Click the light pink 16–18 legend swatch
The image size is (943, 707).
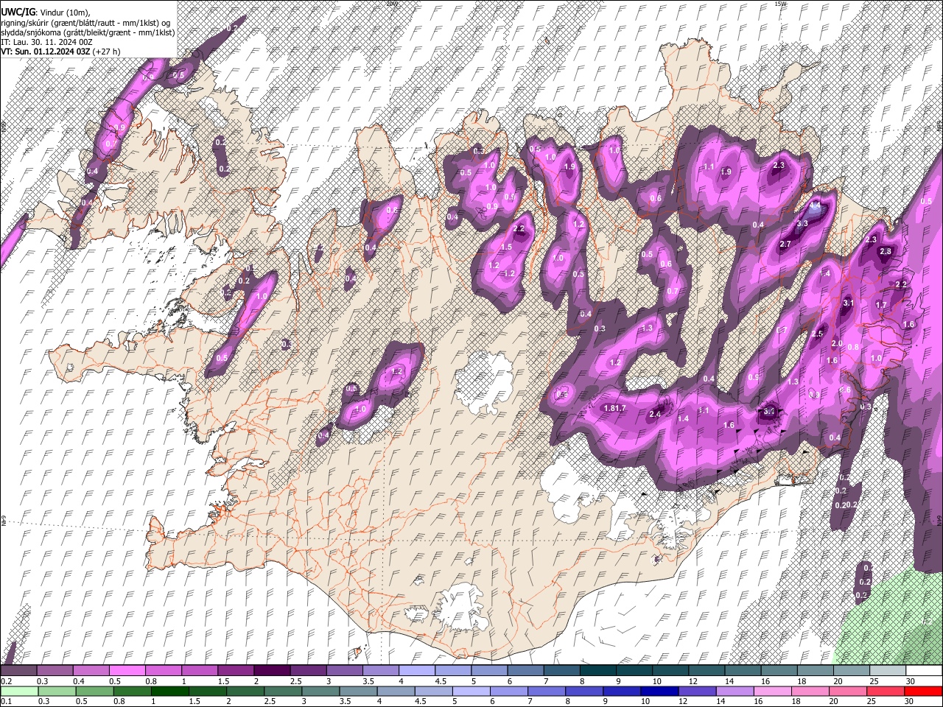[773, 691]
